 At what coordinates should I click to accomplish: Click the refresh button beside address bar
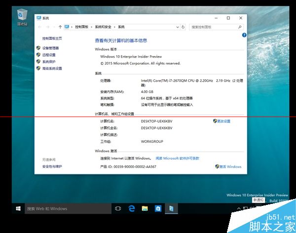pyautogui.click(x=184, y=27)
